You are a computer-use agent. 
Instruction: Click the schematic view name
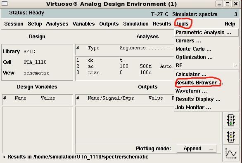pos(36,73)
